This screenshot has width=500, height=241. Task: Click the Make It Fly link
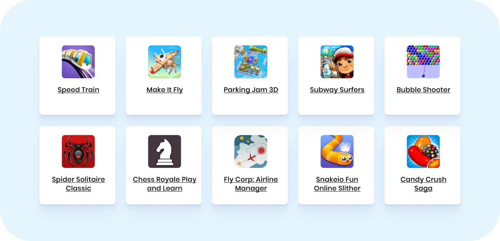tap(165, 90)
